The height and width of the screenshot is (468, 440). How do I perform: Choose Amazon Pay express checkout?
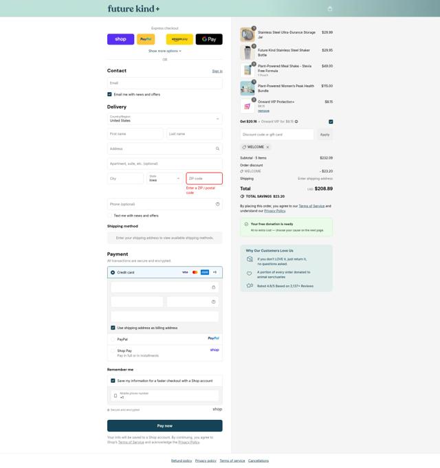179,39
